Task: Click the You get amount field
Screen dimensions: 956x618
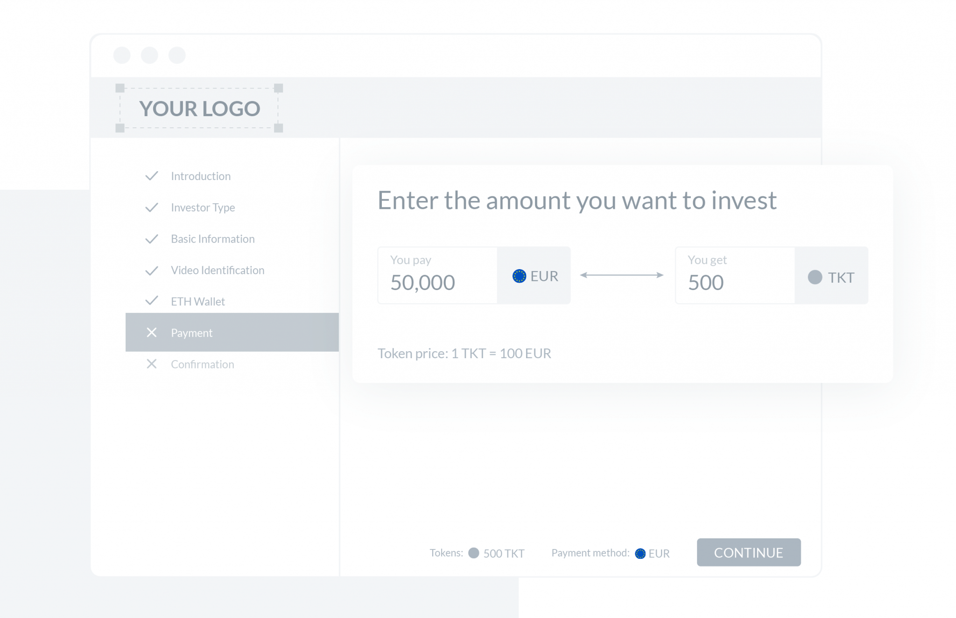Action: [735, 276]
